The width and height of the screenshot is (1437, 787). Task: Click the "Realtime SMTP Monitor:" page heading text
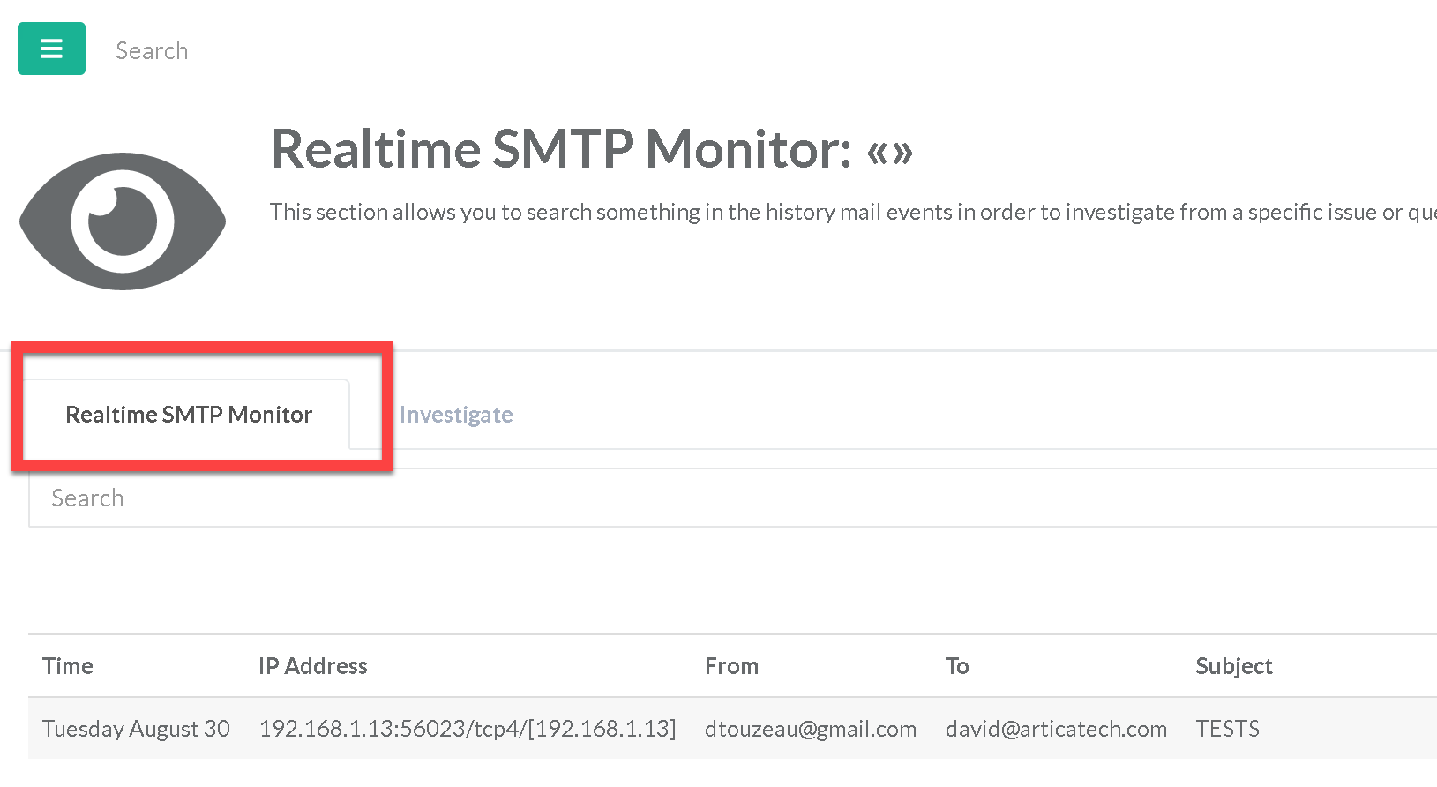click(x=561, y=148)
